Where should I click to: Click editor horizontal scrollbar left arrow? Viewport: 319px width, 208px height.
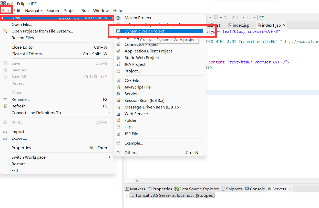(x=137, y=181)
